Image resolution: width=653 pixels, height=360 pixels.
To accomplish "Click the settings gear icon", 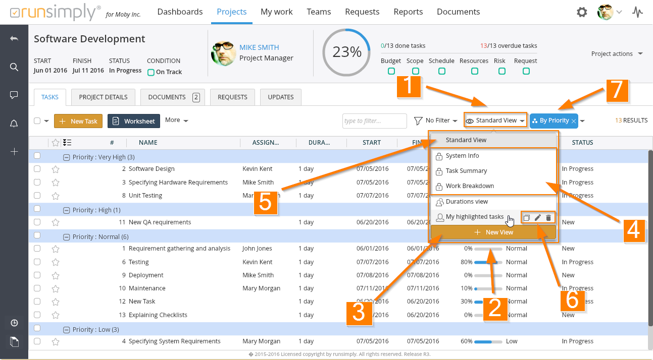I will pyautogui.click(x=582, y=12).
